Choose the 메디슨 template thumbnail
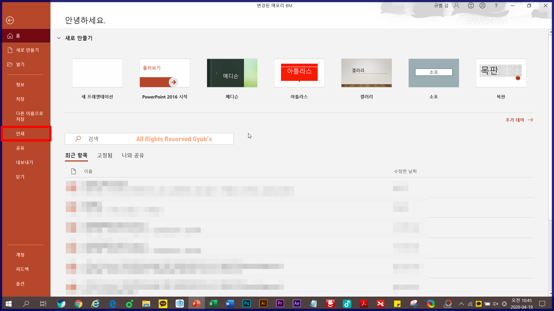554x311 pixels. coord(232,73)
